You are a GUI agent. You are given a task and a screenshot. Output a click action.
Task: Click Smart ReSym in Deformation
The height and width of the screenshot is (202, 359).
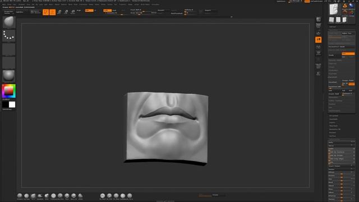[x=342, y=166]
